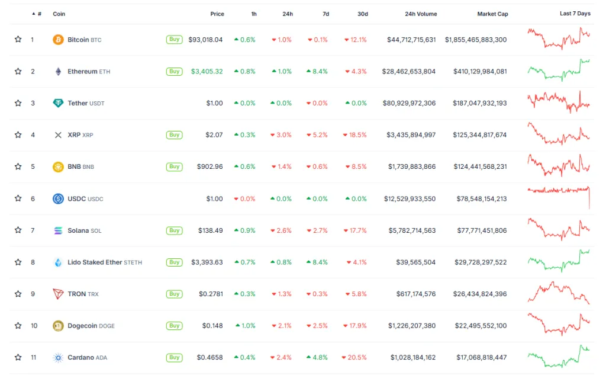Star Bitcoin to add to favorites

coord(18,40)
